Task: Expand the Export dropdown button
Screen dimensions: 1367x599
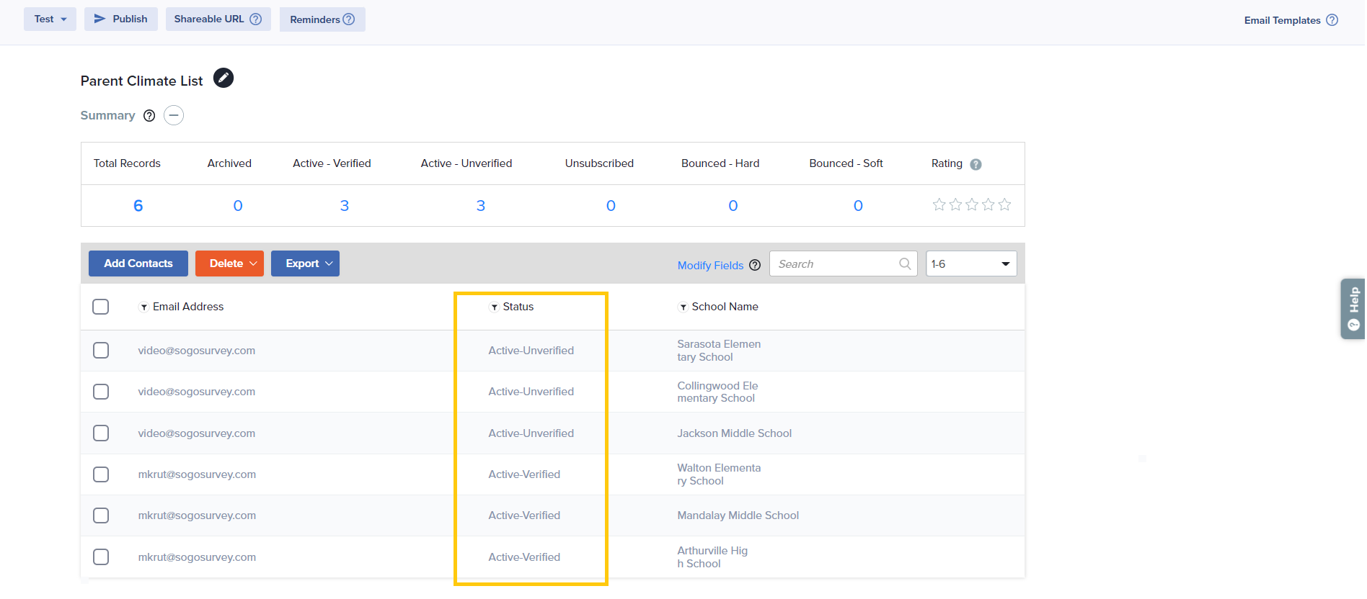Action: [305, 264]
